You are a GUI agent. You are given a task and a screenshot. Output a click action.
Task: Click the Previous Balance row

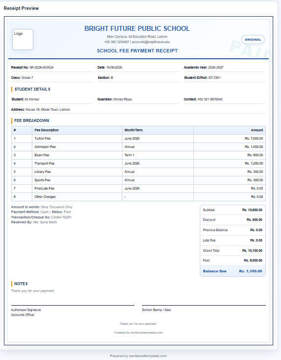(233, 230)
